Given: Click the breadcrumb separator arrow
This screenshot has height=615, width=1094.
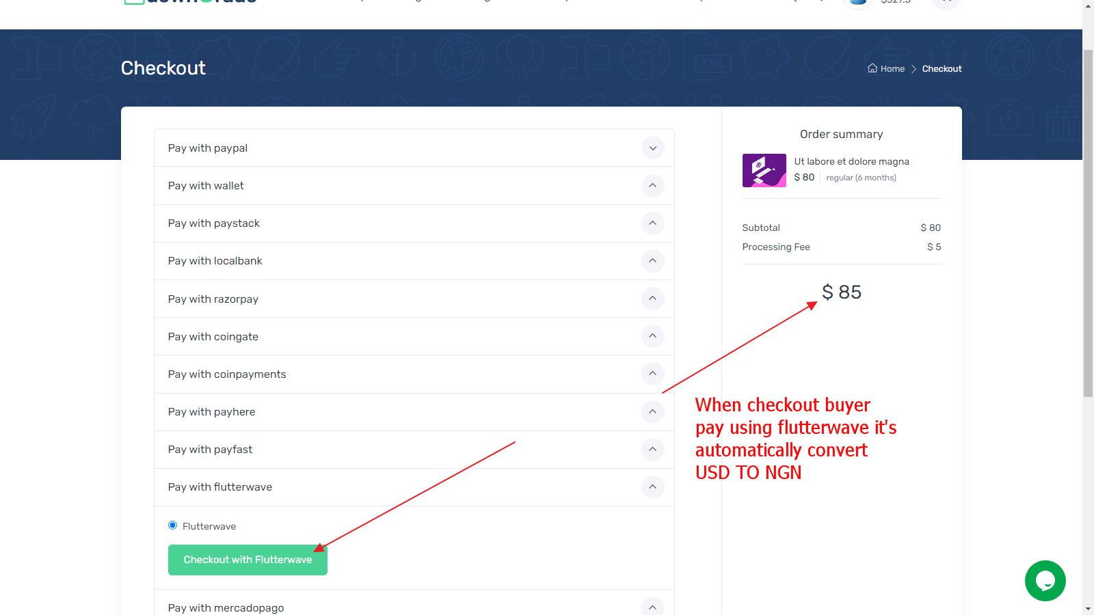Looking at the screenshot, I should (x=913, y=69).
